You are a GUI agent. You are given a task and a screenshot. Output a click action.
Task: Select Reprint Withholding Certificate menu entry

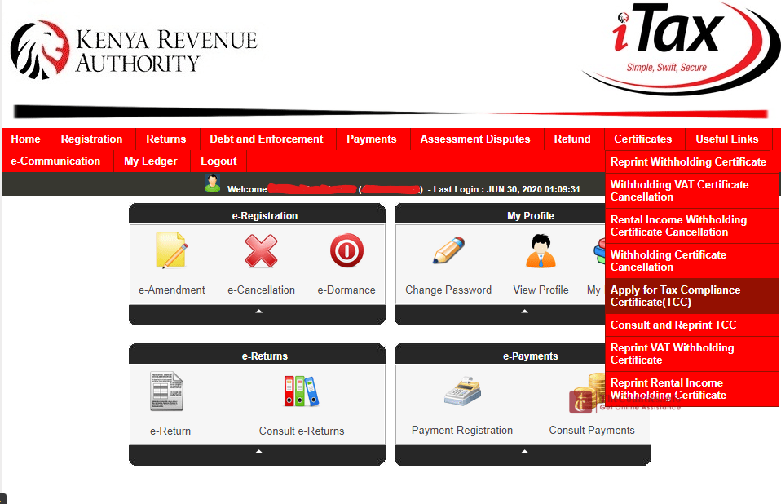click(688, 161)
